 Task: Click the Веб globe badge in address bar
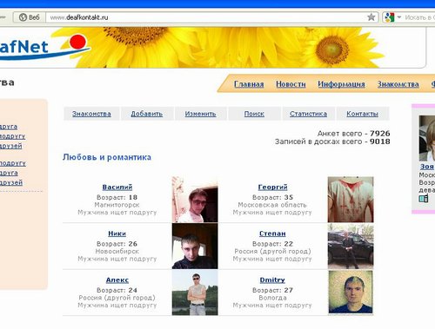coord(29,17)
